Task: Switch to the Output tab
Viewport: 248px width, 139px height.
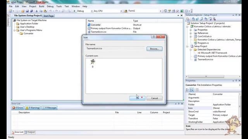Action: click(29, 132)
